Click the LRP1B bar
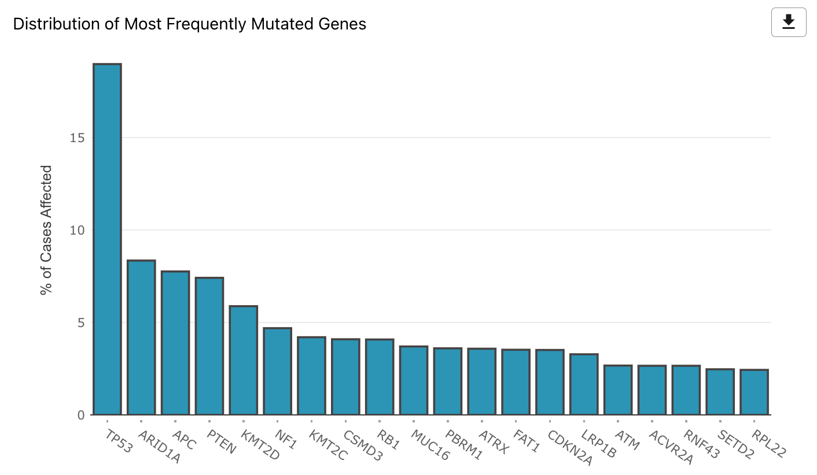The height and width of the screenshot is (475, 817). point(584,384)
